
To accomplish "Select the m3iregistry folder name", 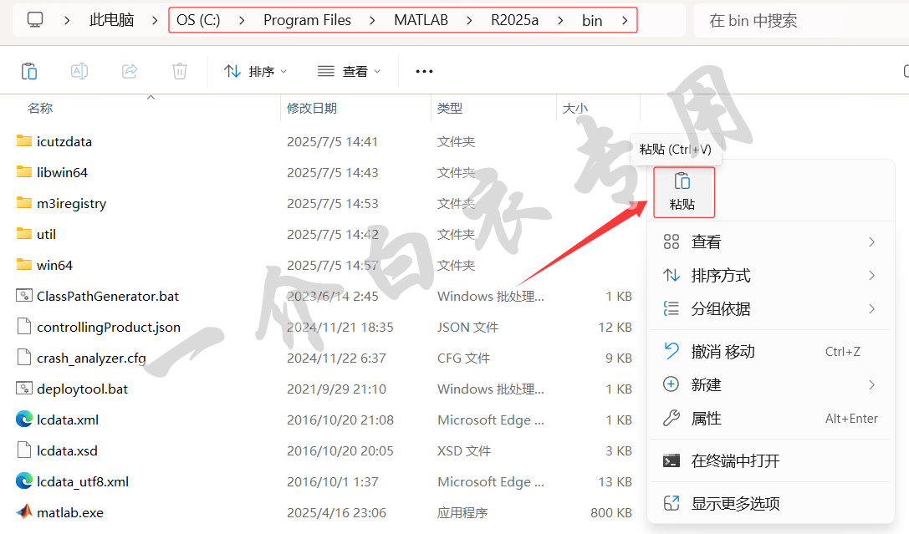I will 71,203.
